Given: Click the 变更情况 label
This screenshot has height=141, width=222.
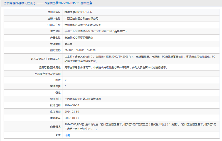Looking at the screenshot, I should (55, 127).
